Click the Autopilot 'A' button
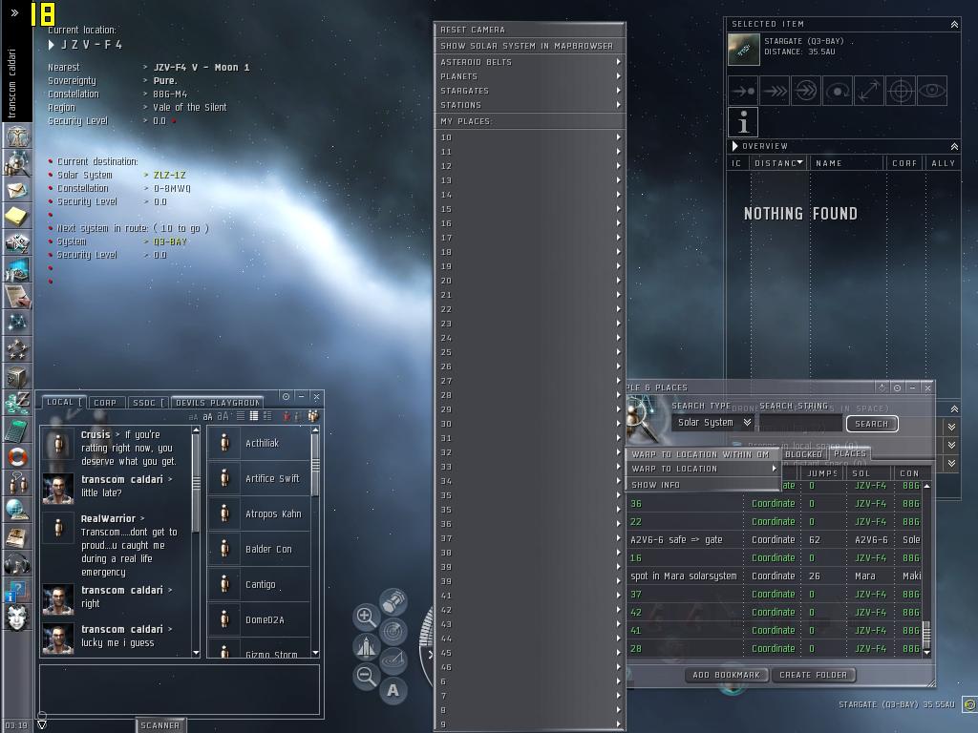Viewport: 978px width, 733px height. pyautogui.click(x=393, y=690)
